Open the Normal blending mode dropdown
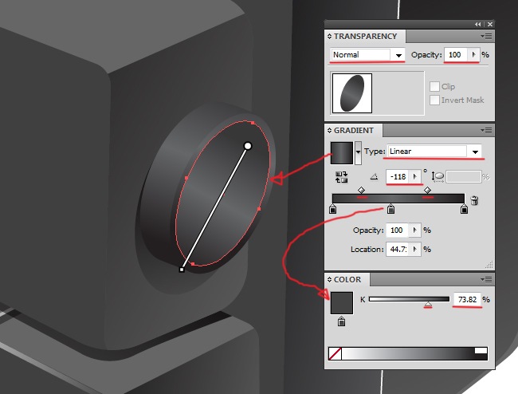This screenshot has width=518, height=394. click(398, 55)
